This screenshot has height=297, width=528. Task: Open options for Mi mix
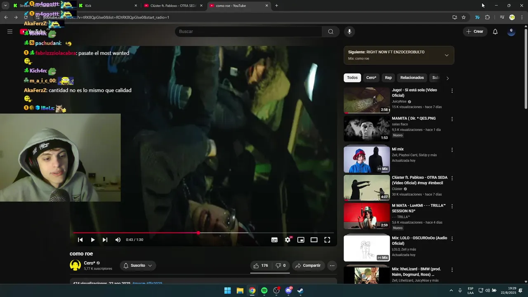(452, 150)
